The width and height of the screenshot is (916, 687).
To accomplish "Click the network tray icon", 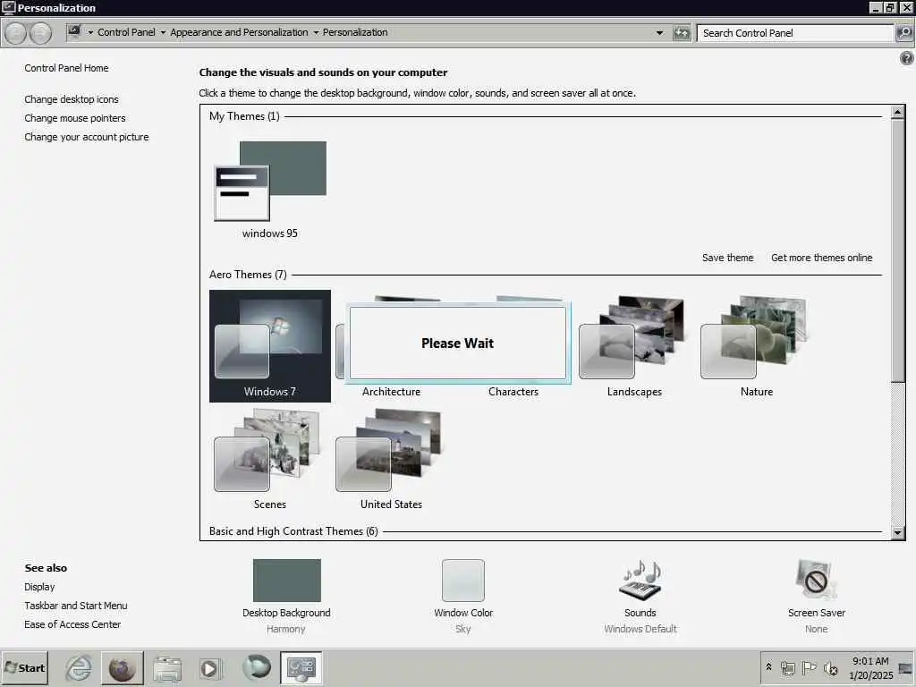I will [x=788, y=667].
